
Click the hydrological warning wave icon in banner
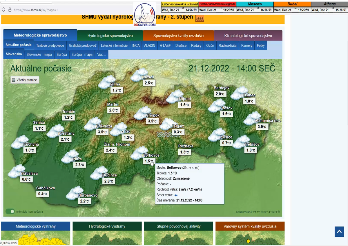[200, 19]
